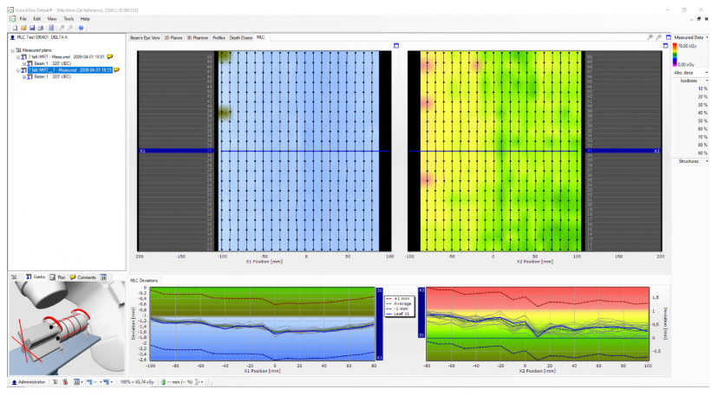712x396 pixels.
Task: Maximize the left X1 MLC plot panel
Action: click(x=396, y=46)
